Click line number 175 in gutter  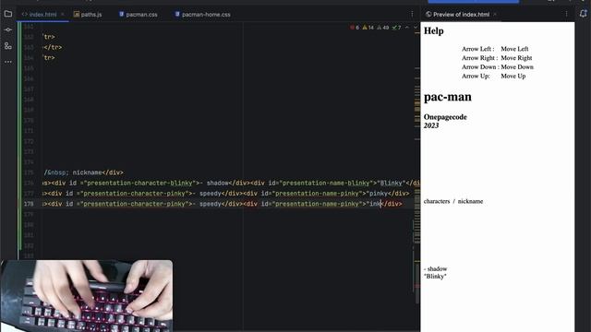click(x=29, y=172)
